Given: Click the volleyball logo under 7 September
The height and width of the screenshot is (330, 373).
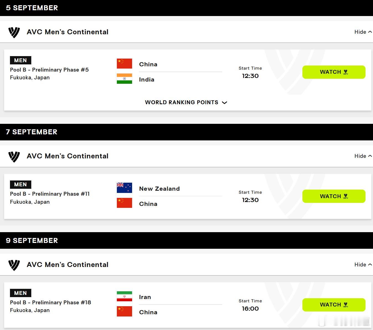Looking at the screenshot, I should pos(14,156).
